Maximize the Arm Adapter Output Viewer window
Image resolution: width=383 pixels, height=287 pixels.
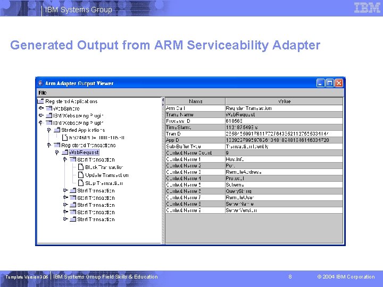pos(329,83)
